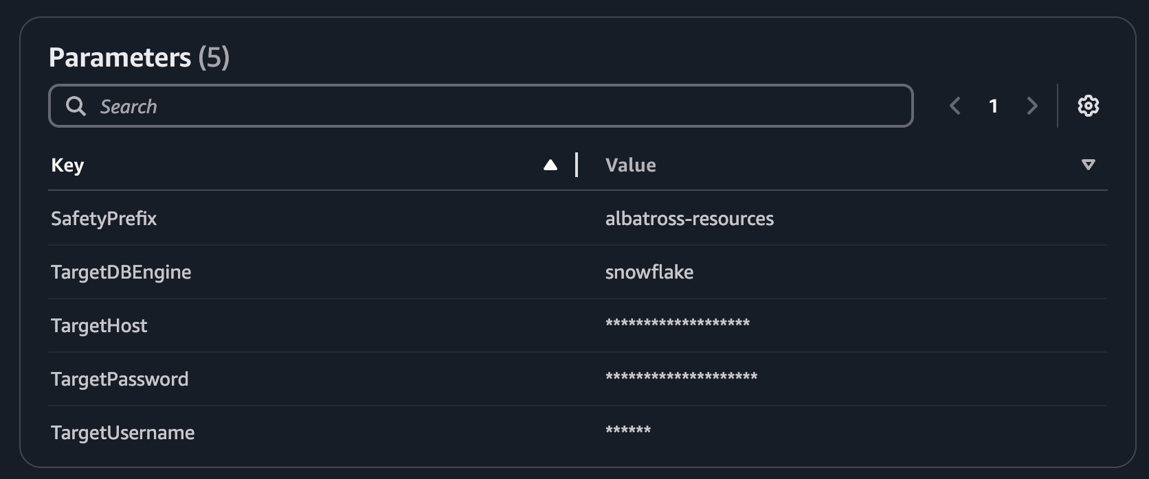This screenshot has height=479, width=1149.
Task: Click the search magnifier icon
Action: [x=76, y=106]
